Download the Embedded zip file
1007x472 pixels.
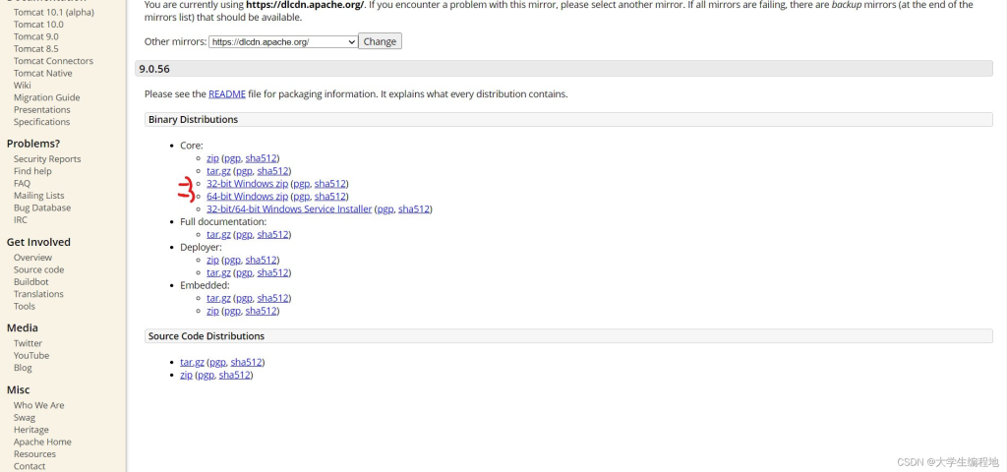point(212,311)
